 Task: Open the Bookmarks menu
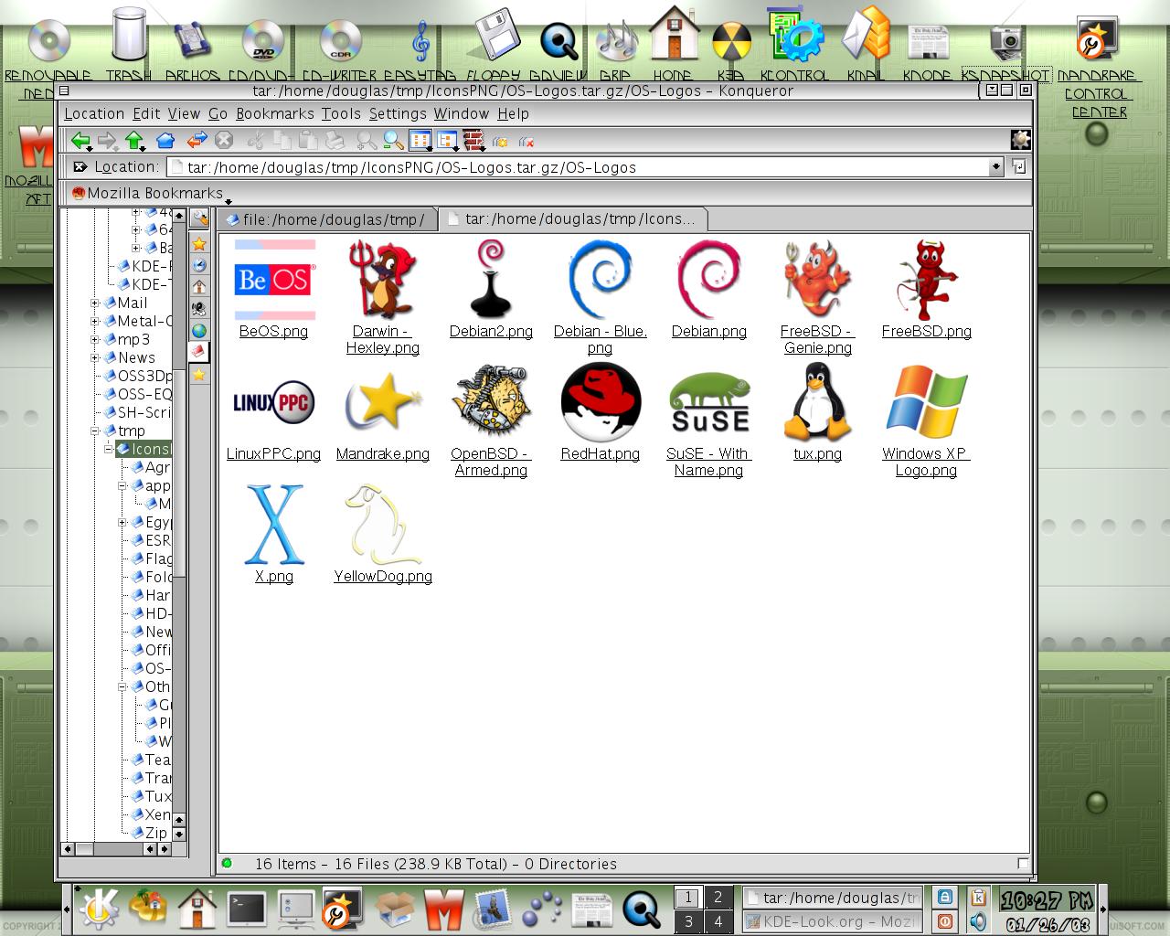pos(274,113)
